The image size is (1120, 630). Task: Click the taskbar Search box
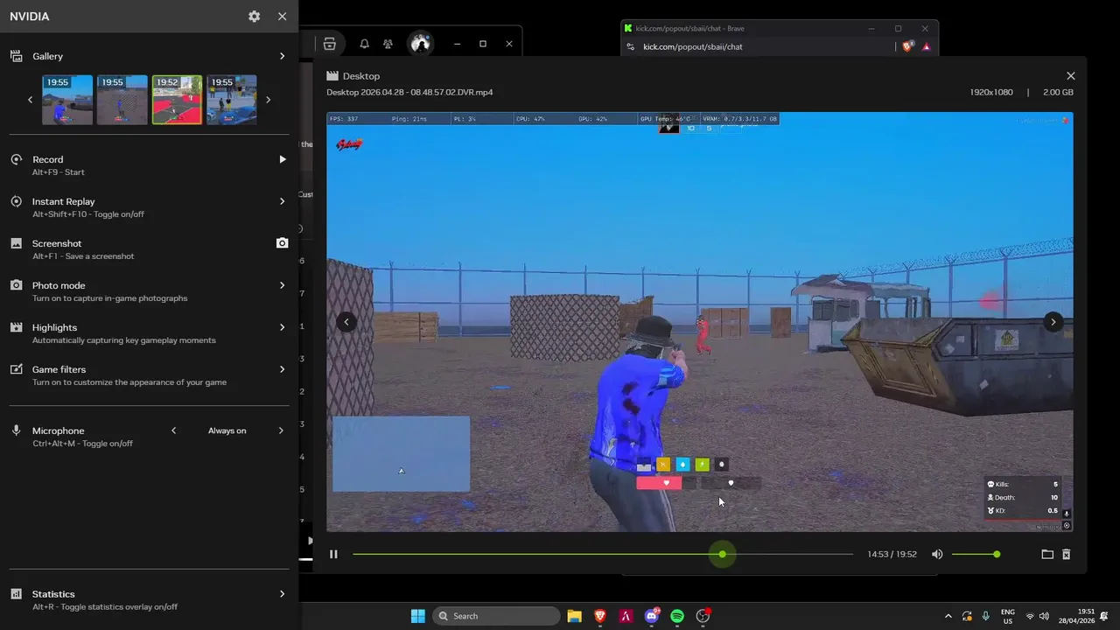pos(496,616)
